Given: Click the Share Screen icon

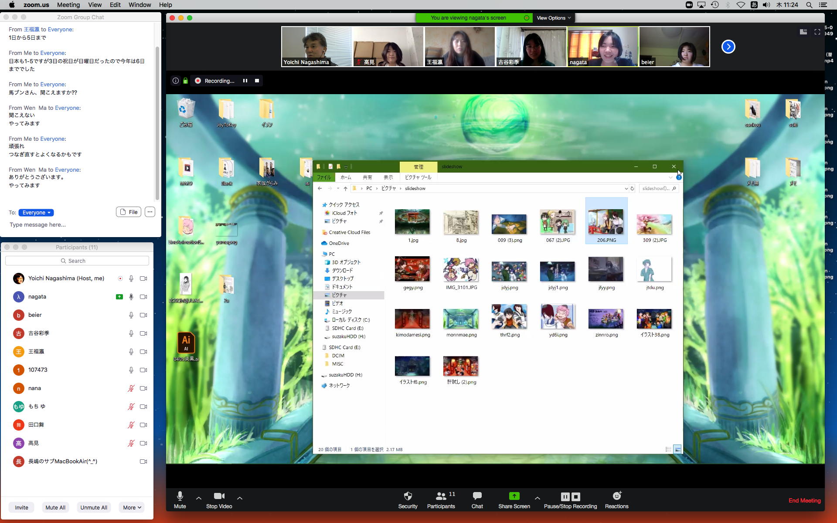Looking at the screenshot, I should [x=514, y=496].
